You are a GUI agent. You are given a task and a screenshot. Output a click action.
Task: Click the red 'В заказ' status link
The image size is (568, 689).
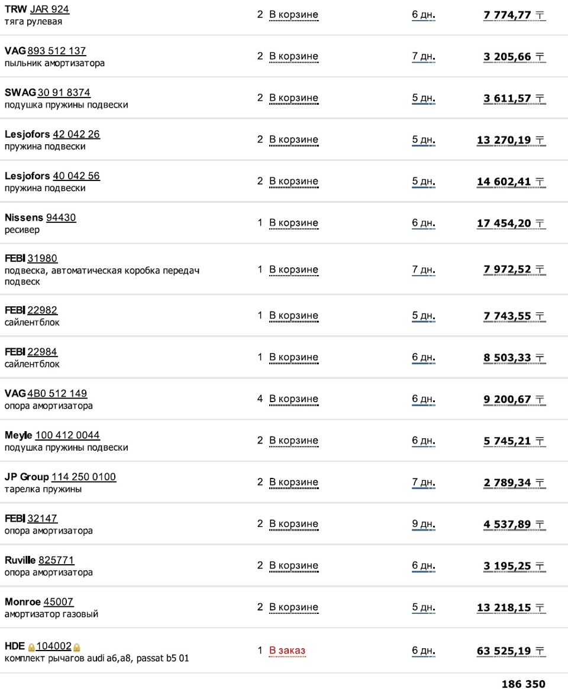pyautogui.click(x=288, y=651)
